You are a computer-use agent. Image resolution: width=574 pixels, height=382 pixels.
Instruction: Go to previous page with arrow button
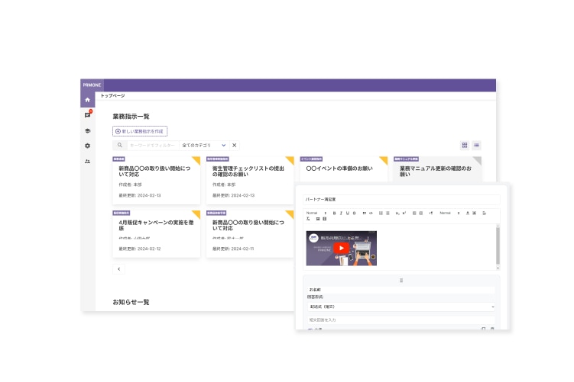[x=118, y=269]
